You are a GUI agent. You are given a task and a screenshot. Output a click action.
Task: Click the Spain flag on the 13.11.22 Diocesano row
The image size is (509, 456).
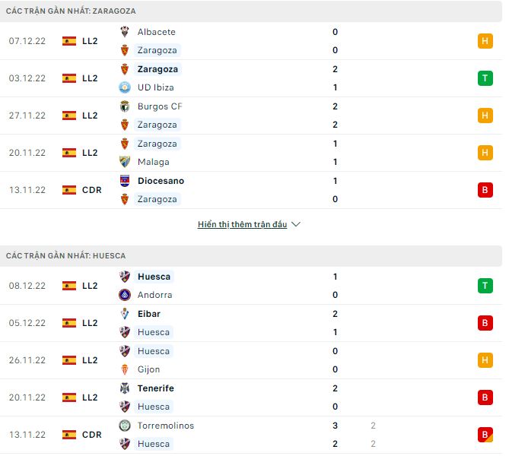point(69,190)
